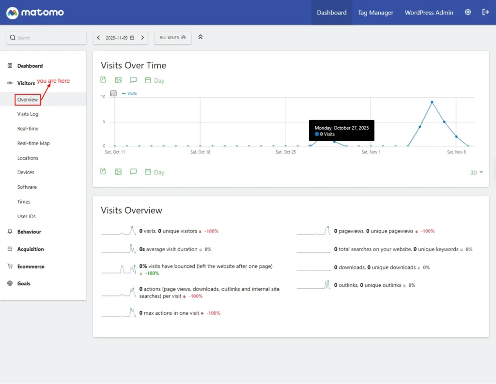Viewport: 496px width, 384px height.
Task: Open Visits Log in the sidebar
Action: 28,114
